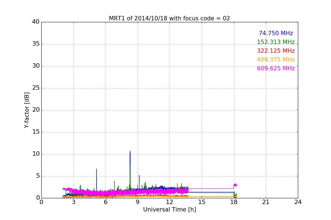Click the y-axis tick label 10
This screenshot has width=331, height=220.
tap(36, 154)
